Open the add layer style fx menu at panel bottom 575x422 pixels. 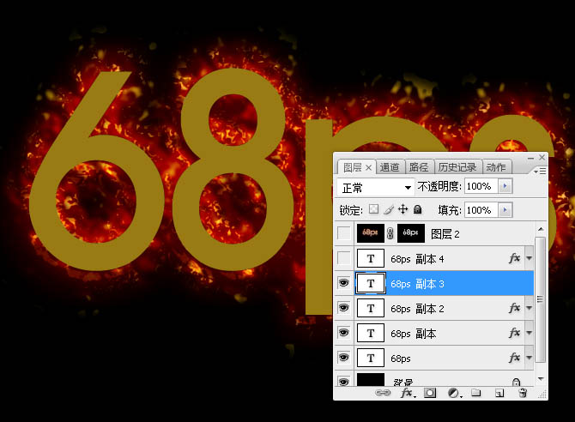coord(408,393)
